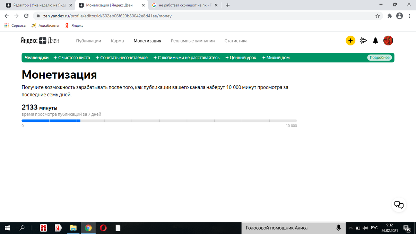The width and height of the screenshot is (416, 234).
Task: Open the channel profile avatar
Action: 388,41
